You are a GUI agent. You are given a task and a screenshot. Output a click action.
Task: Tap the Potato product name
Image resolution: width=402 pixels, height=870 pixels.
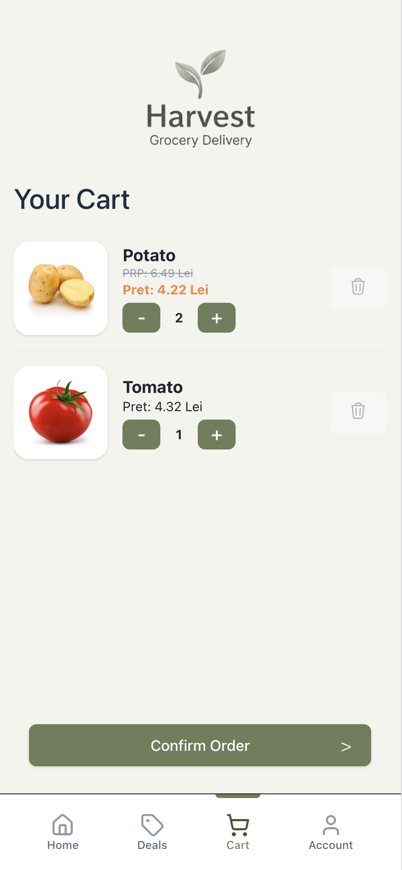click(x=149, y=256)
